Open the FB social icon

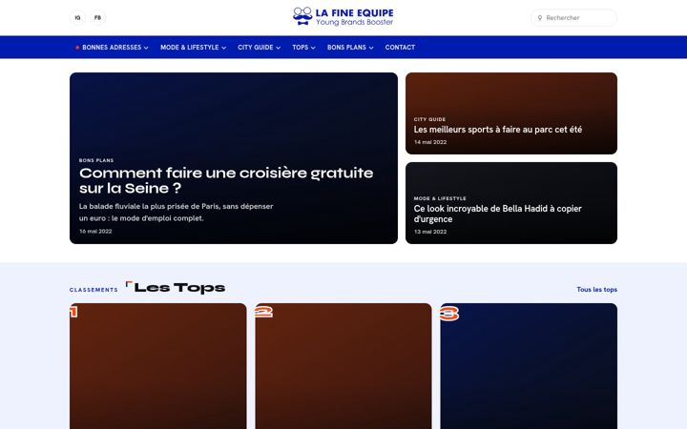97,18
